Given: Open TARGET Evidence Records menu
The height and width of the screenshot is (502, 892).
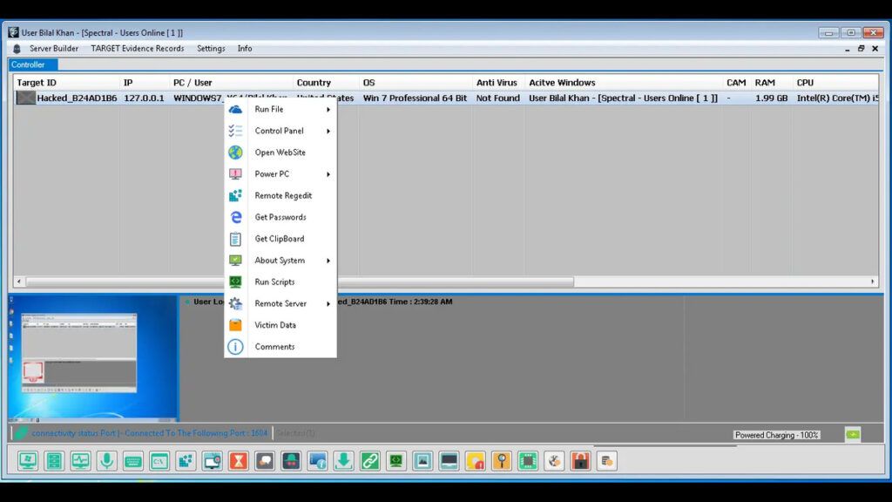Looking at the screenshot, I should point(137,49).
